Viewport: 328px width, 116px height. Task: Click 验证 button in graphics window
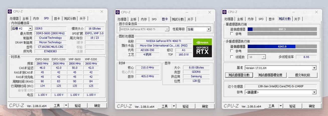click(186, 106)
